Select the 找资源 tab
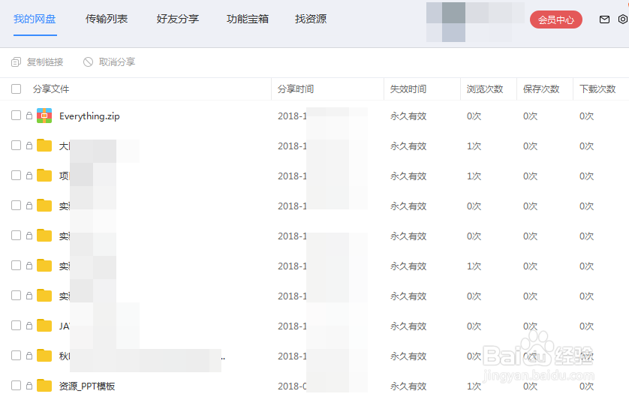629x397 pixels. click(x=311, y=20)
